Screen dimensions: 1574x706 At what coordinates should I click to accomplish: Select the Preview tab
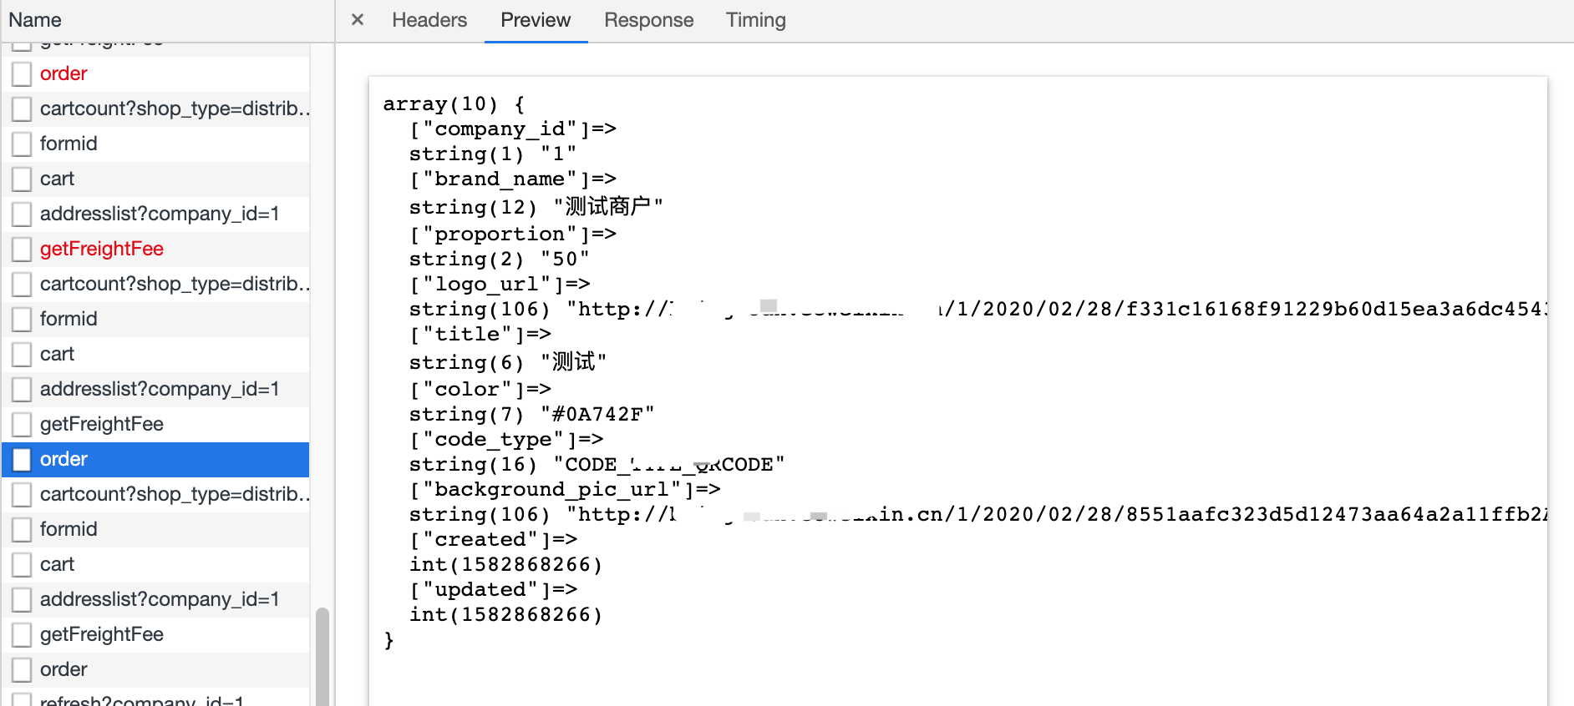click(x=536, y=20)
